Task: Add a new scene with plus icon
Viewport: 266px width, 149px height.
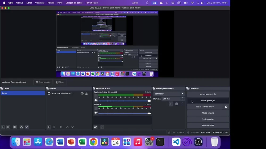Action: coord(3,127)
